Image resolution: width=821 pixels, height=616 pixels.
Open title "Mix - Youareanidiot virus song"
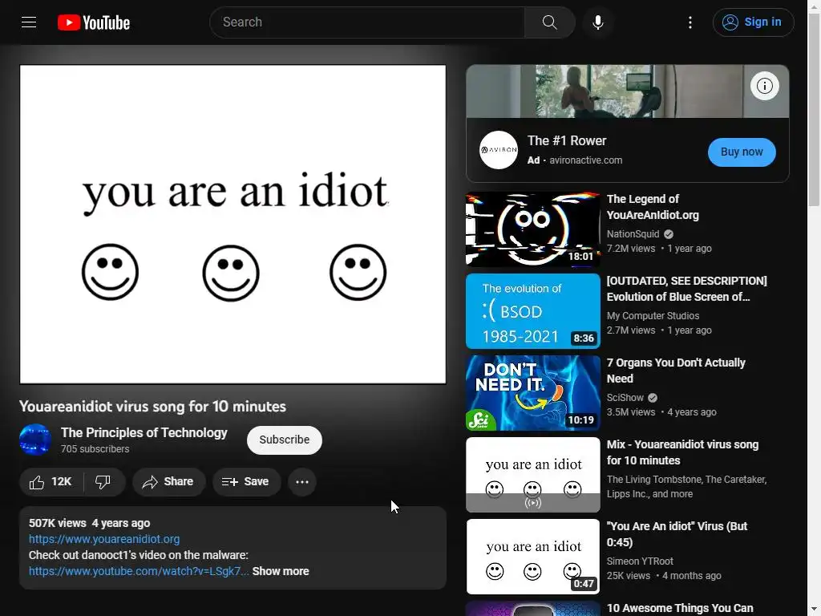point(682,452)
